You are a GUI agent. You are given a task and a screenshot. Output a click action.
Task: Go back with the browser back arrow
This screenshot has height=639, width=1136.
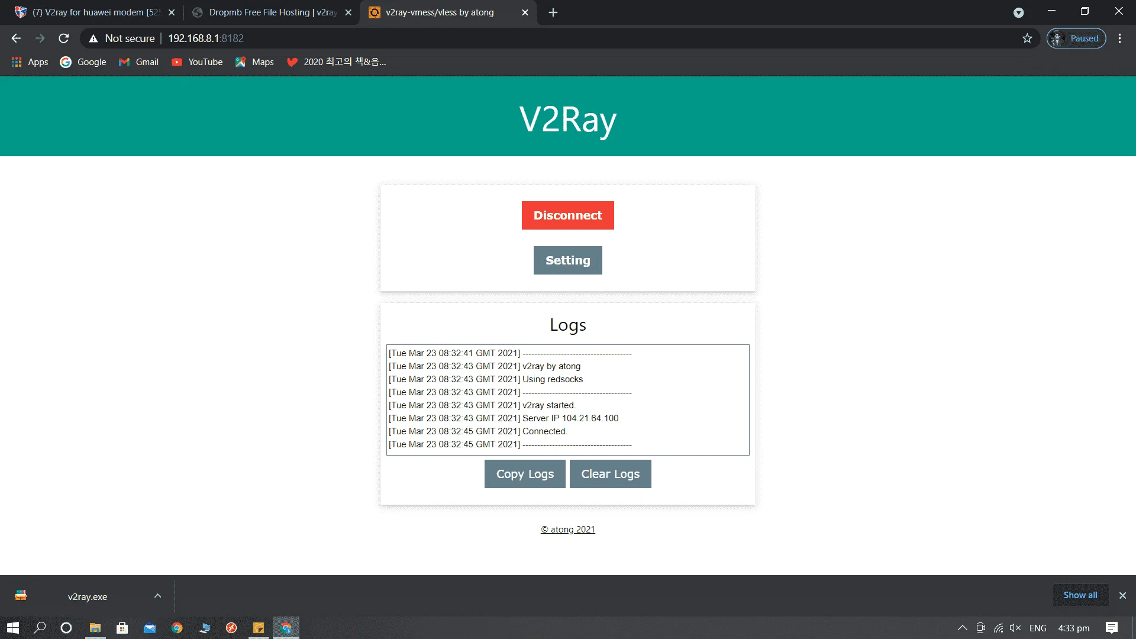[16, 38]
